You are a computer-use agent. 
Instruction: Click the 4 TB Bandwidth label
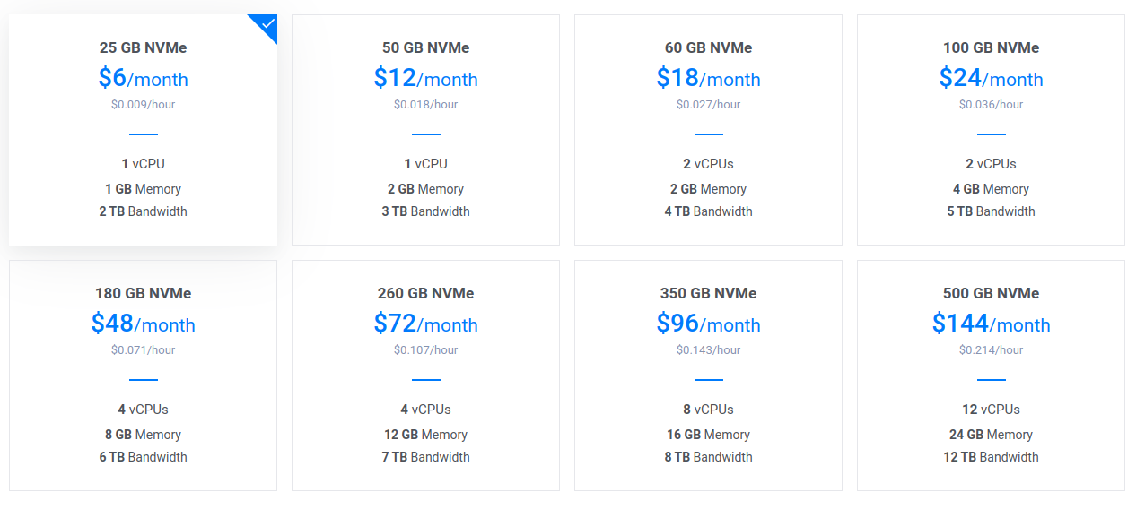point(708,211)
